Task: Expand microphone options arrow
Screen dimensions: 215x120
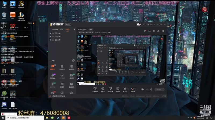Action: point(128,89)
